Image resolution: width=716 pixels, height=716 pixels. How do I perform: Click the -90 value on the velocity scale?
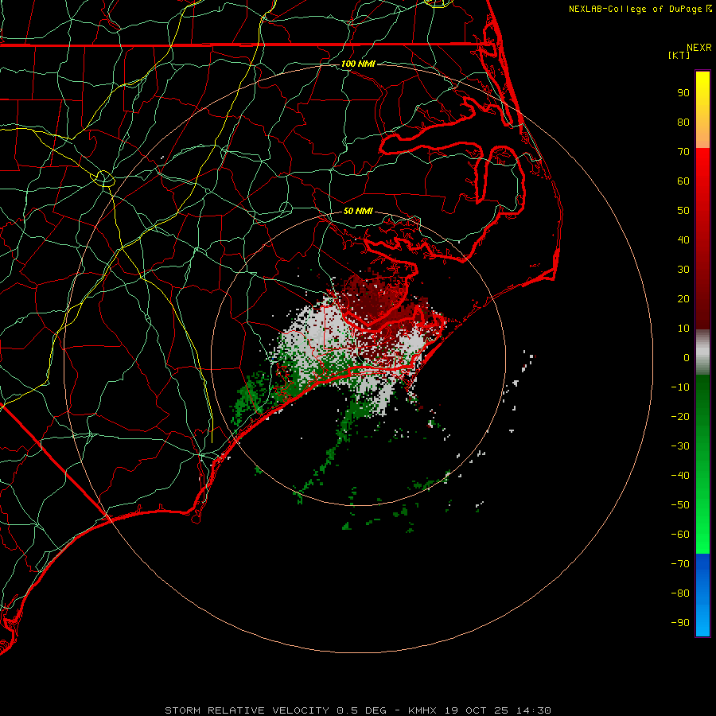[680, 623]
